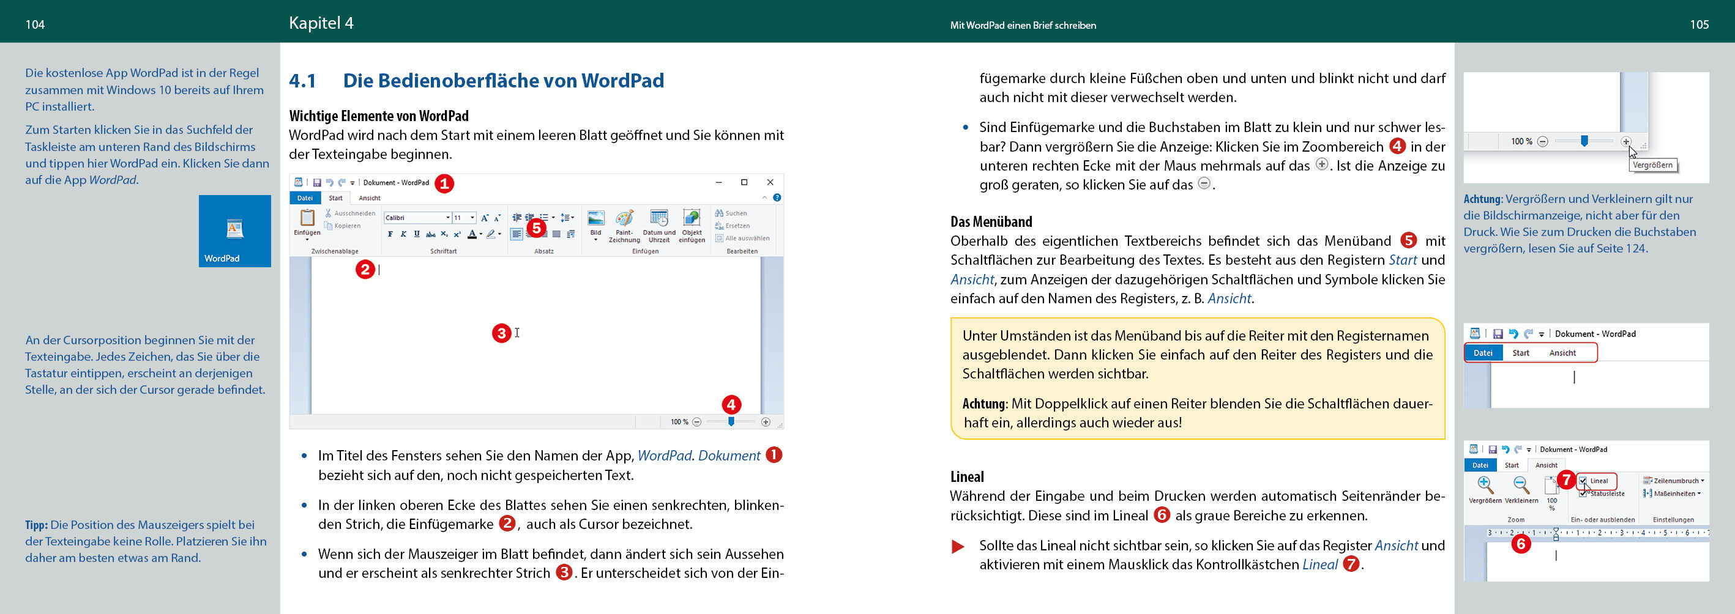Uncheck the Statusleiste checkbox
This screenshot has height=614, width=1735.
(1583, 494)
